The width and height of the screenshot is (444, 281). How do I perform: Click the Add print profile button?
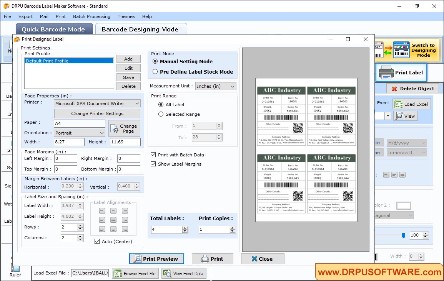point(128,59)
